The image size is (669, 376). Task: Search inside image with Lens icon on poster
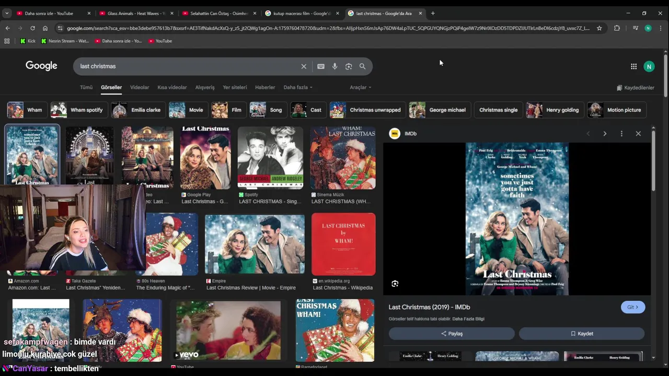[x=395, y=284]
